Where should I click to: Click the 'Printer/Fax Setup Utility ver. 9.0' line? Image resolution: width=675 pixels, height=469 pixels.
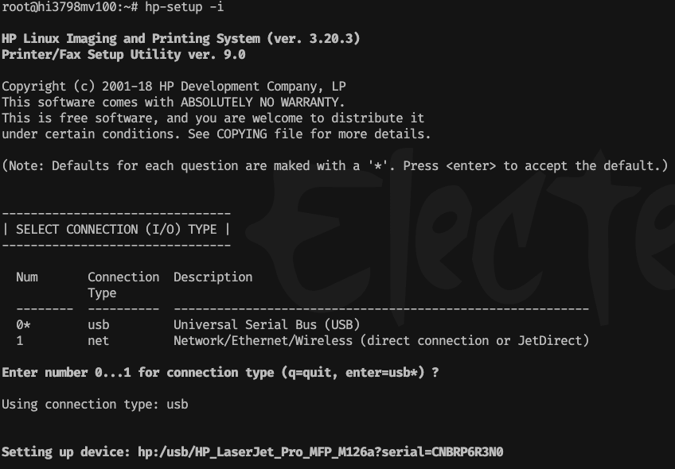(x=123, y=54)
